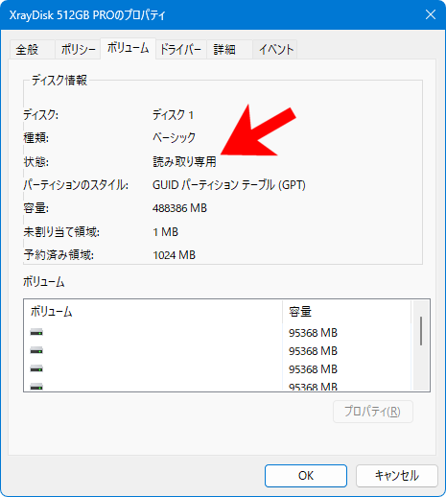
Task: Open the ドライバー tab
Action: (x=180, y=49)
